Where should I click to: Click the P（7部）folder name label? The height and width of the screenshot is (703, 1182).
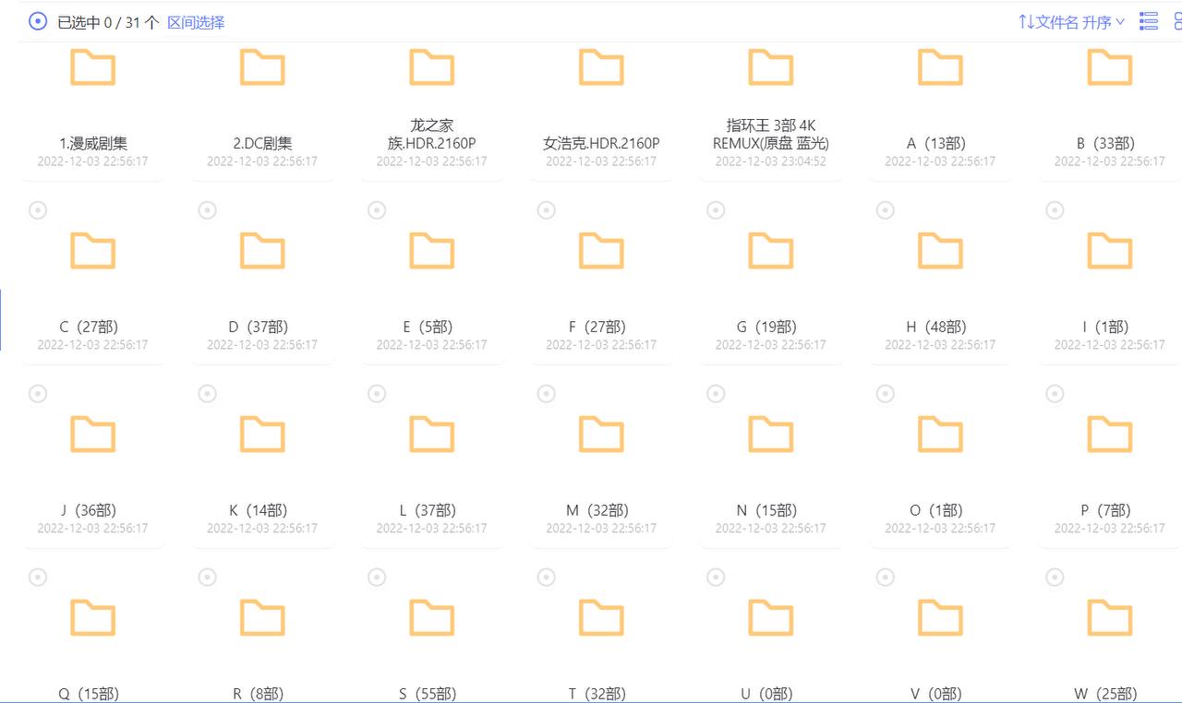[1105, 510]
